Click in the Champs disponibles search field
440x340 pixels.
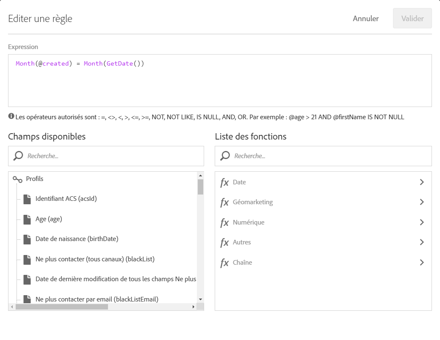(x=110, y=156)
